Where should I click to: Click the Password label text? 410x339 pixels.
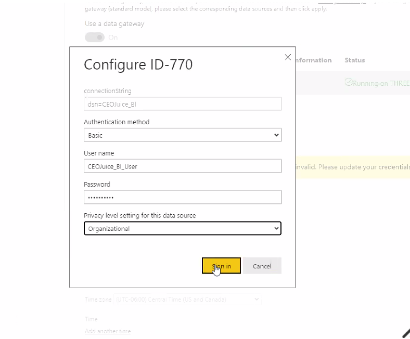click(x=97, y=184)
